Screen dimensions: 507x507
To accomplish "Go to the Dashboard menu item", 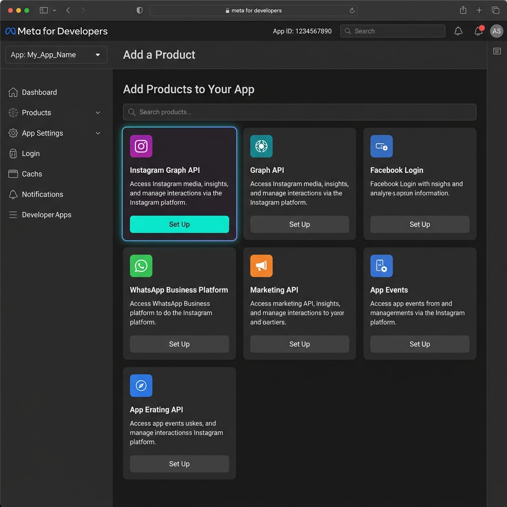I will [x=40, y=92].
